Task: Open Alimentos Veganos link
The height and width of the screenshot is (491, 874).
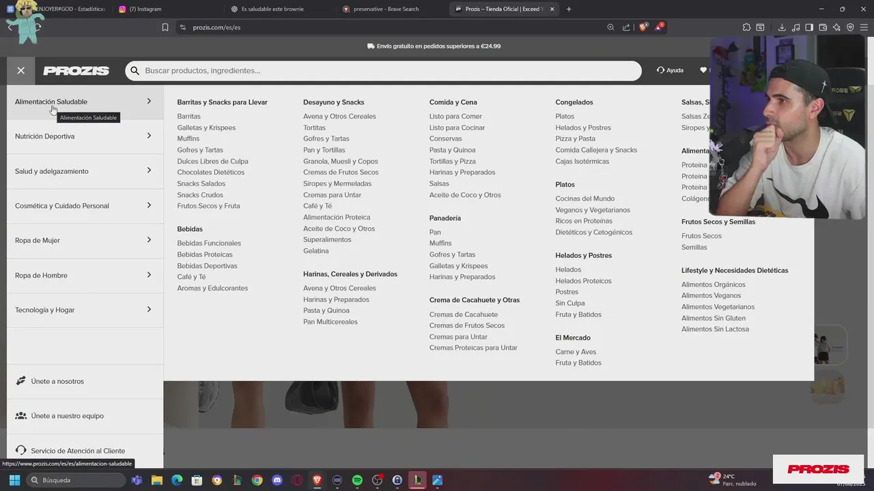Action: click(711, 296)
